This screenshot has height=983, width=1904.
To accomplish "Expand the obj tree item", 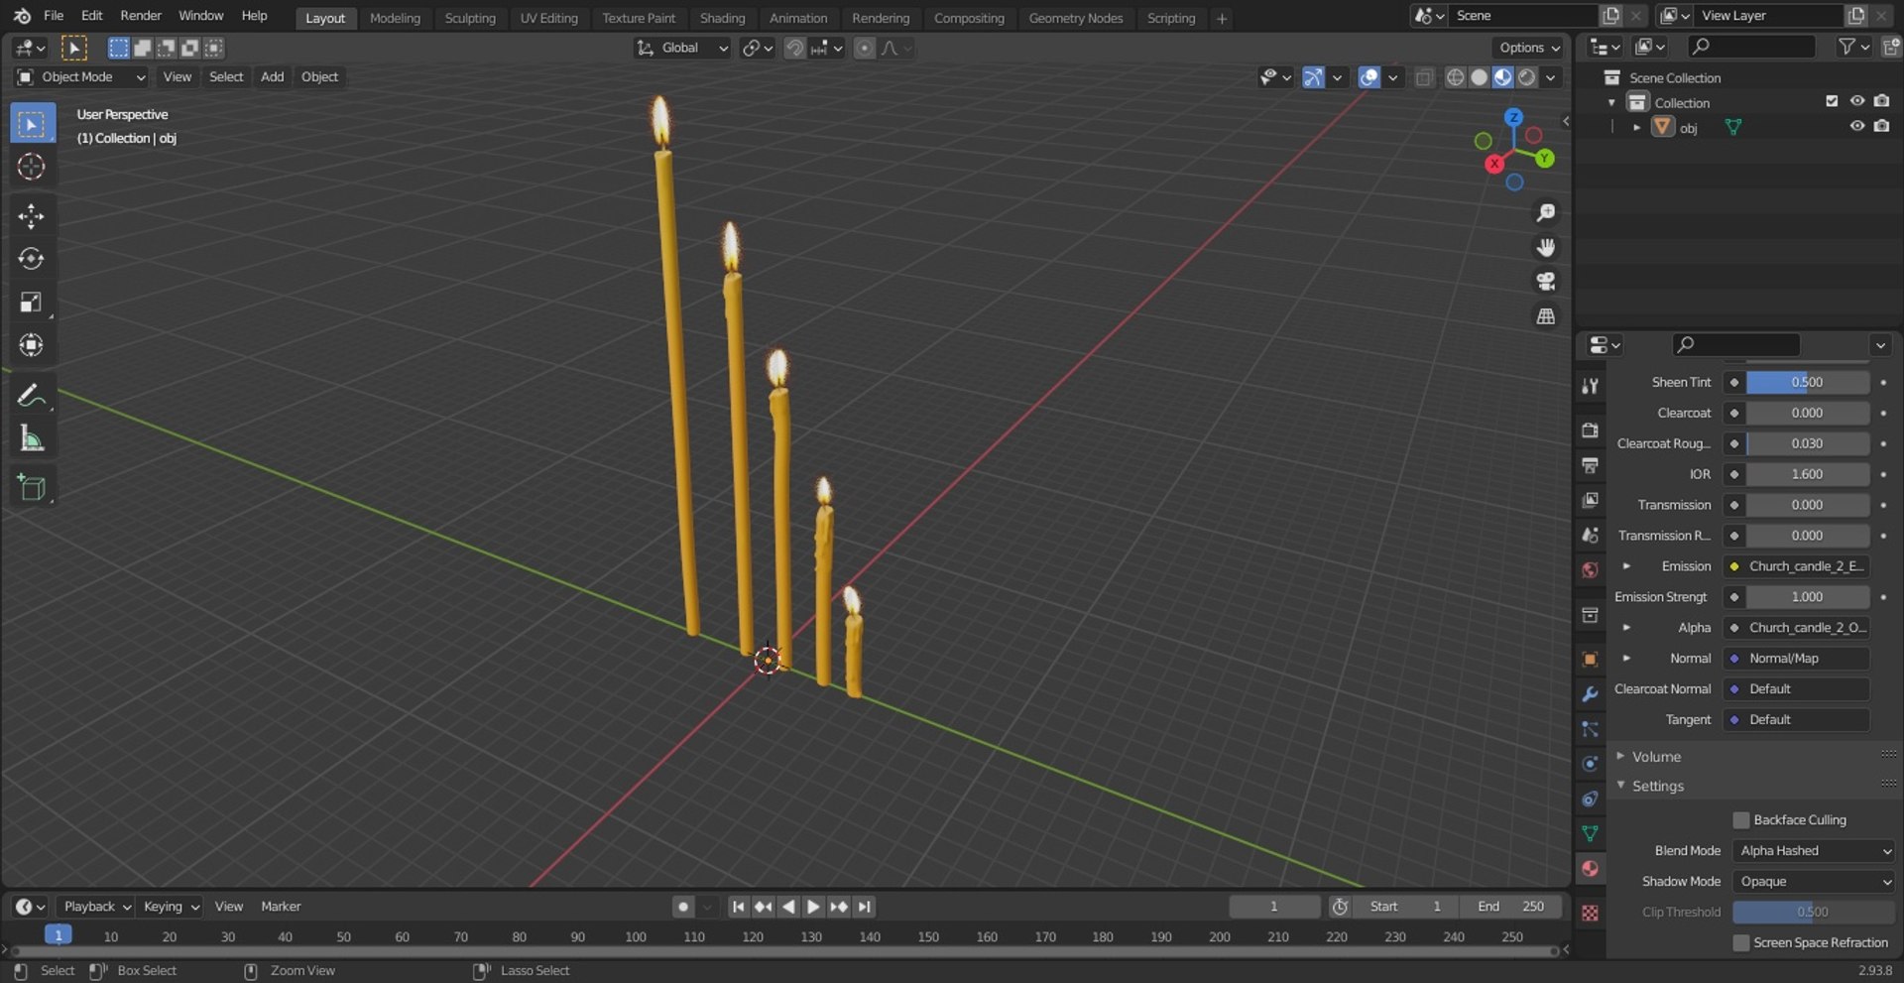I will 1637,128.
